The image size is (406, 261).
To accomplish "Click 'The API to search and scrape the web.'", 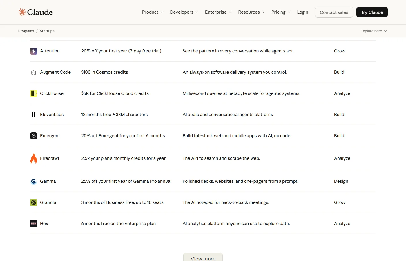I will 221,158.
